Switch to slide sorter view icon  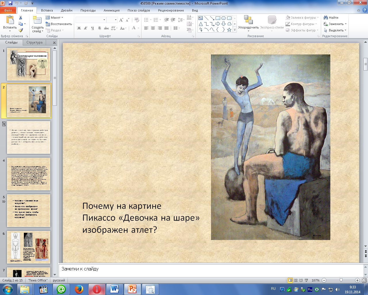pyautogui.click(x=296, y=280)
